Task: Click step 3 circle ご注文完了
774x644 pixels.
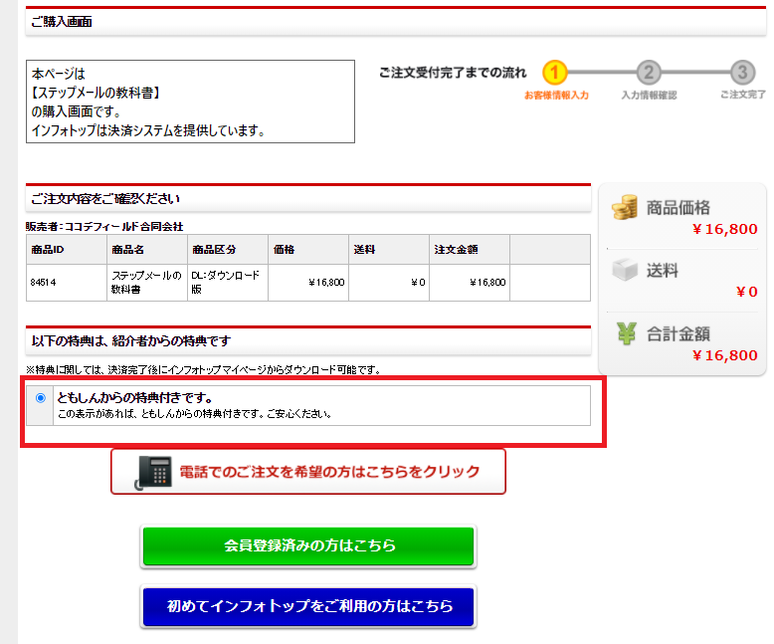Action: click(741, 73)
